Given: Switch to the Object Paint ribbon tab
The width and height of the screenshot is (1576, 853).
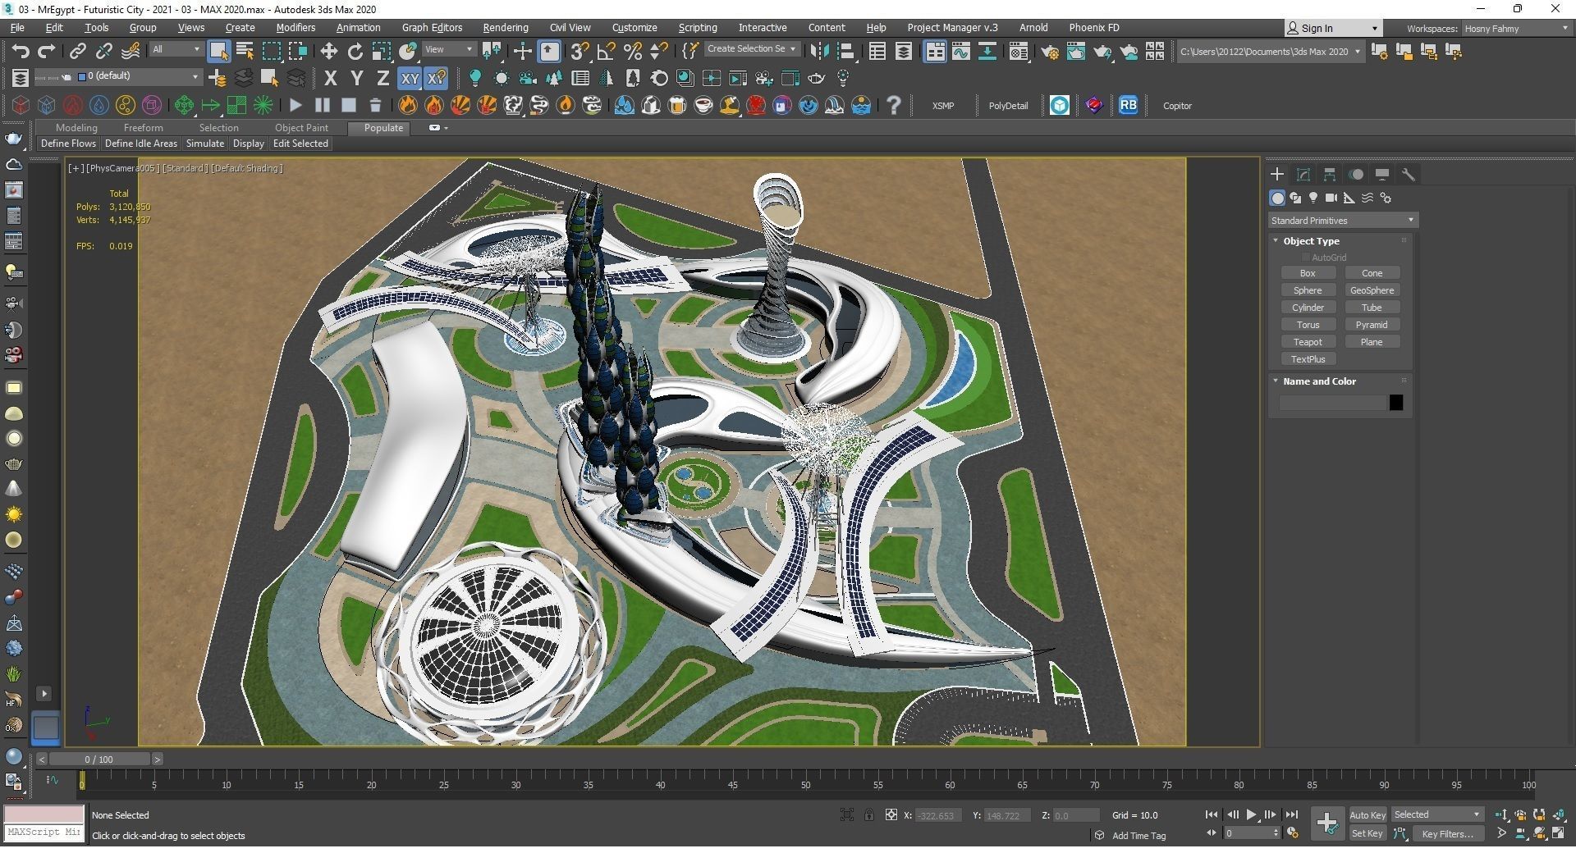Looking at the screenshot, I should 301,128.
